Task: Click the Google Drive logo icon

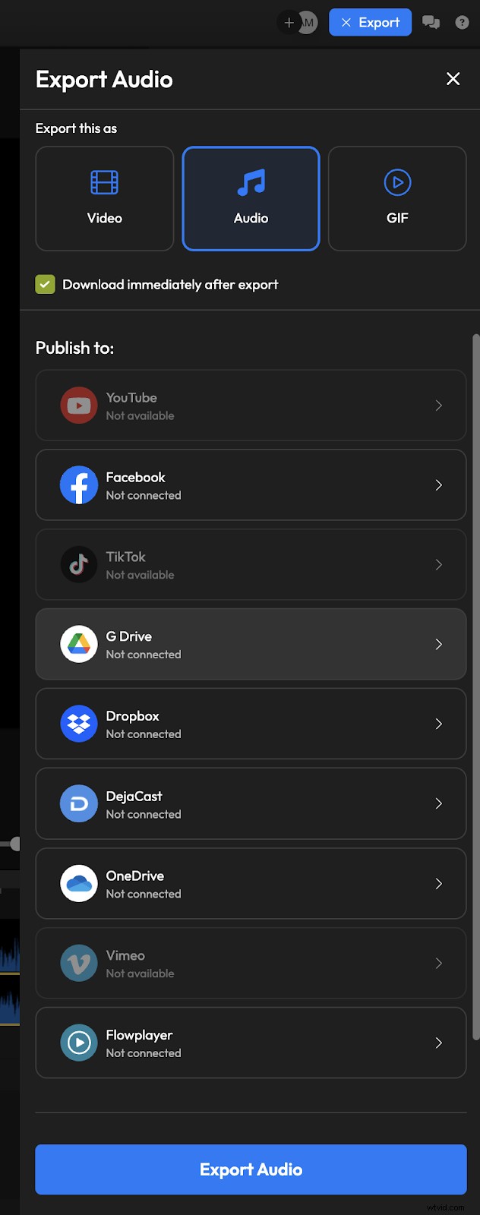Action: 79,644
